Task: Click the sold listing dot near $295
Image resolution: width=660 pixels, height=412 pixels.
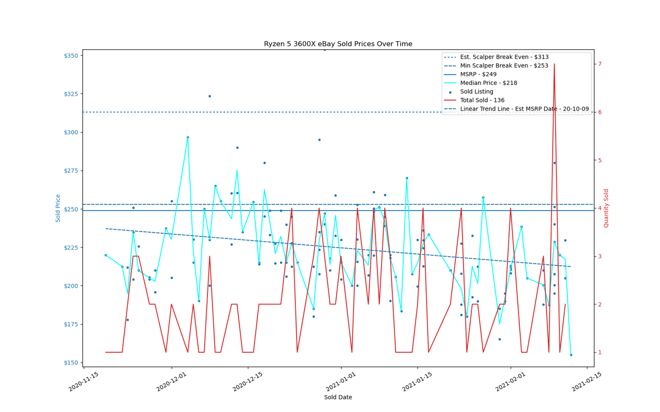Action: pos(319,140)
